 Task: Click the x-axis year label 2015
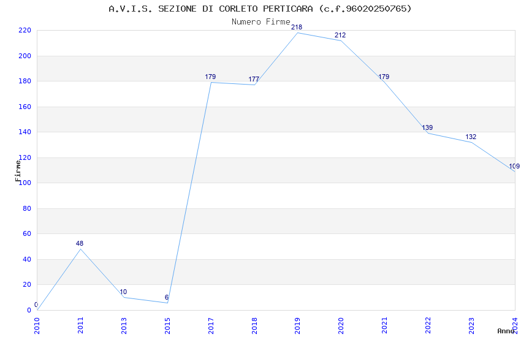[167, 326]
